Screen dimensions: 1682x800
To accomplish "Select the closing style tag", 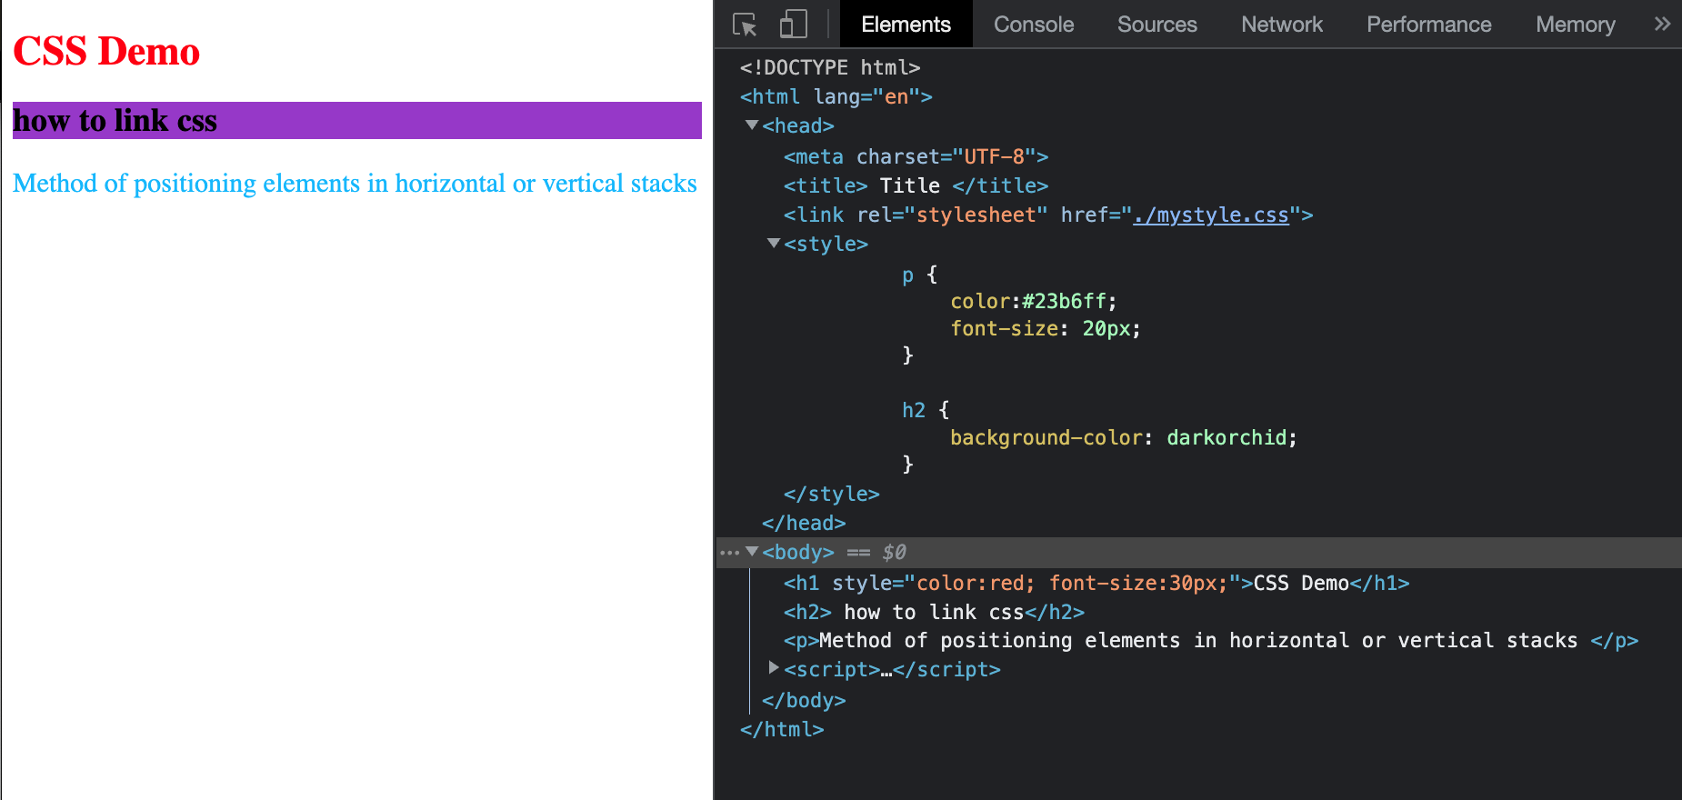I will click(x=832, y=495).
